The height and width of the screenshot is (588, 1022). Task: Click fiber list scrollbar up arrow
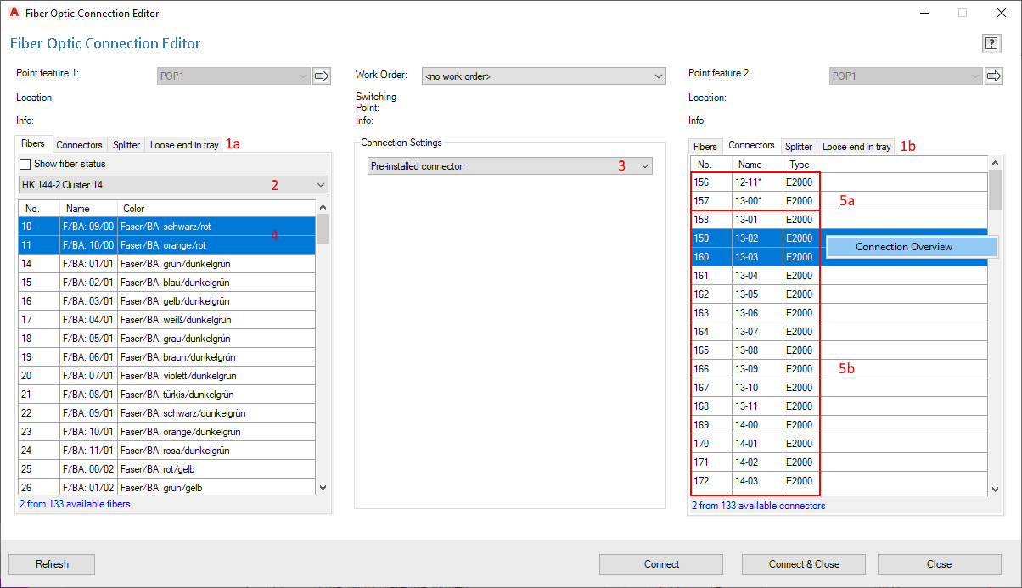coord(322,207)
